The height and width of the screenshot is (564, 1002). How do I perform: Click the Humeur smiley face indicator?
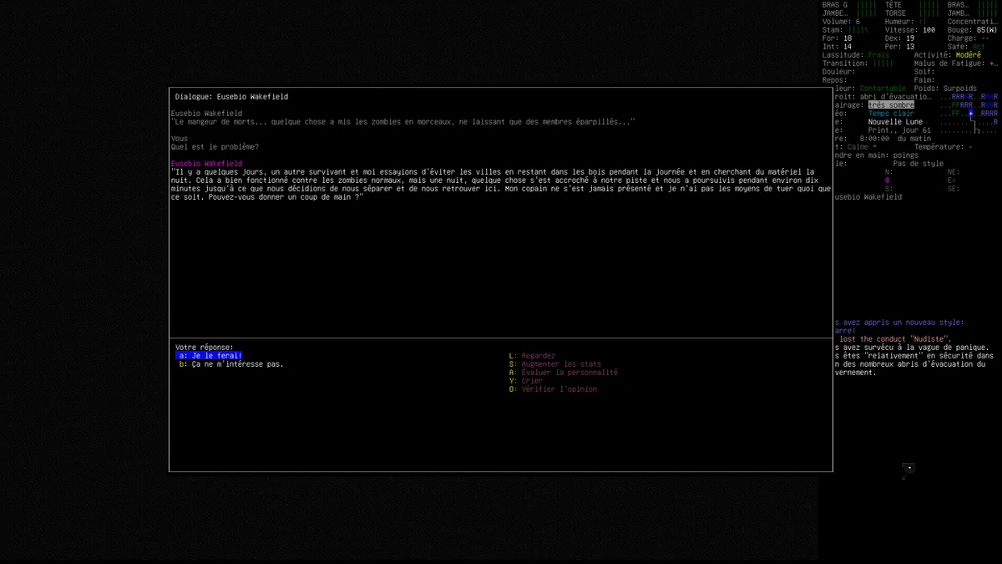point(923,22)
